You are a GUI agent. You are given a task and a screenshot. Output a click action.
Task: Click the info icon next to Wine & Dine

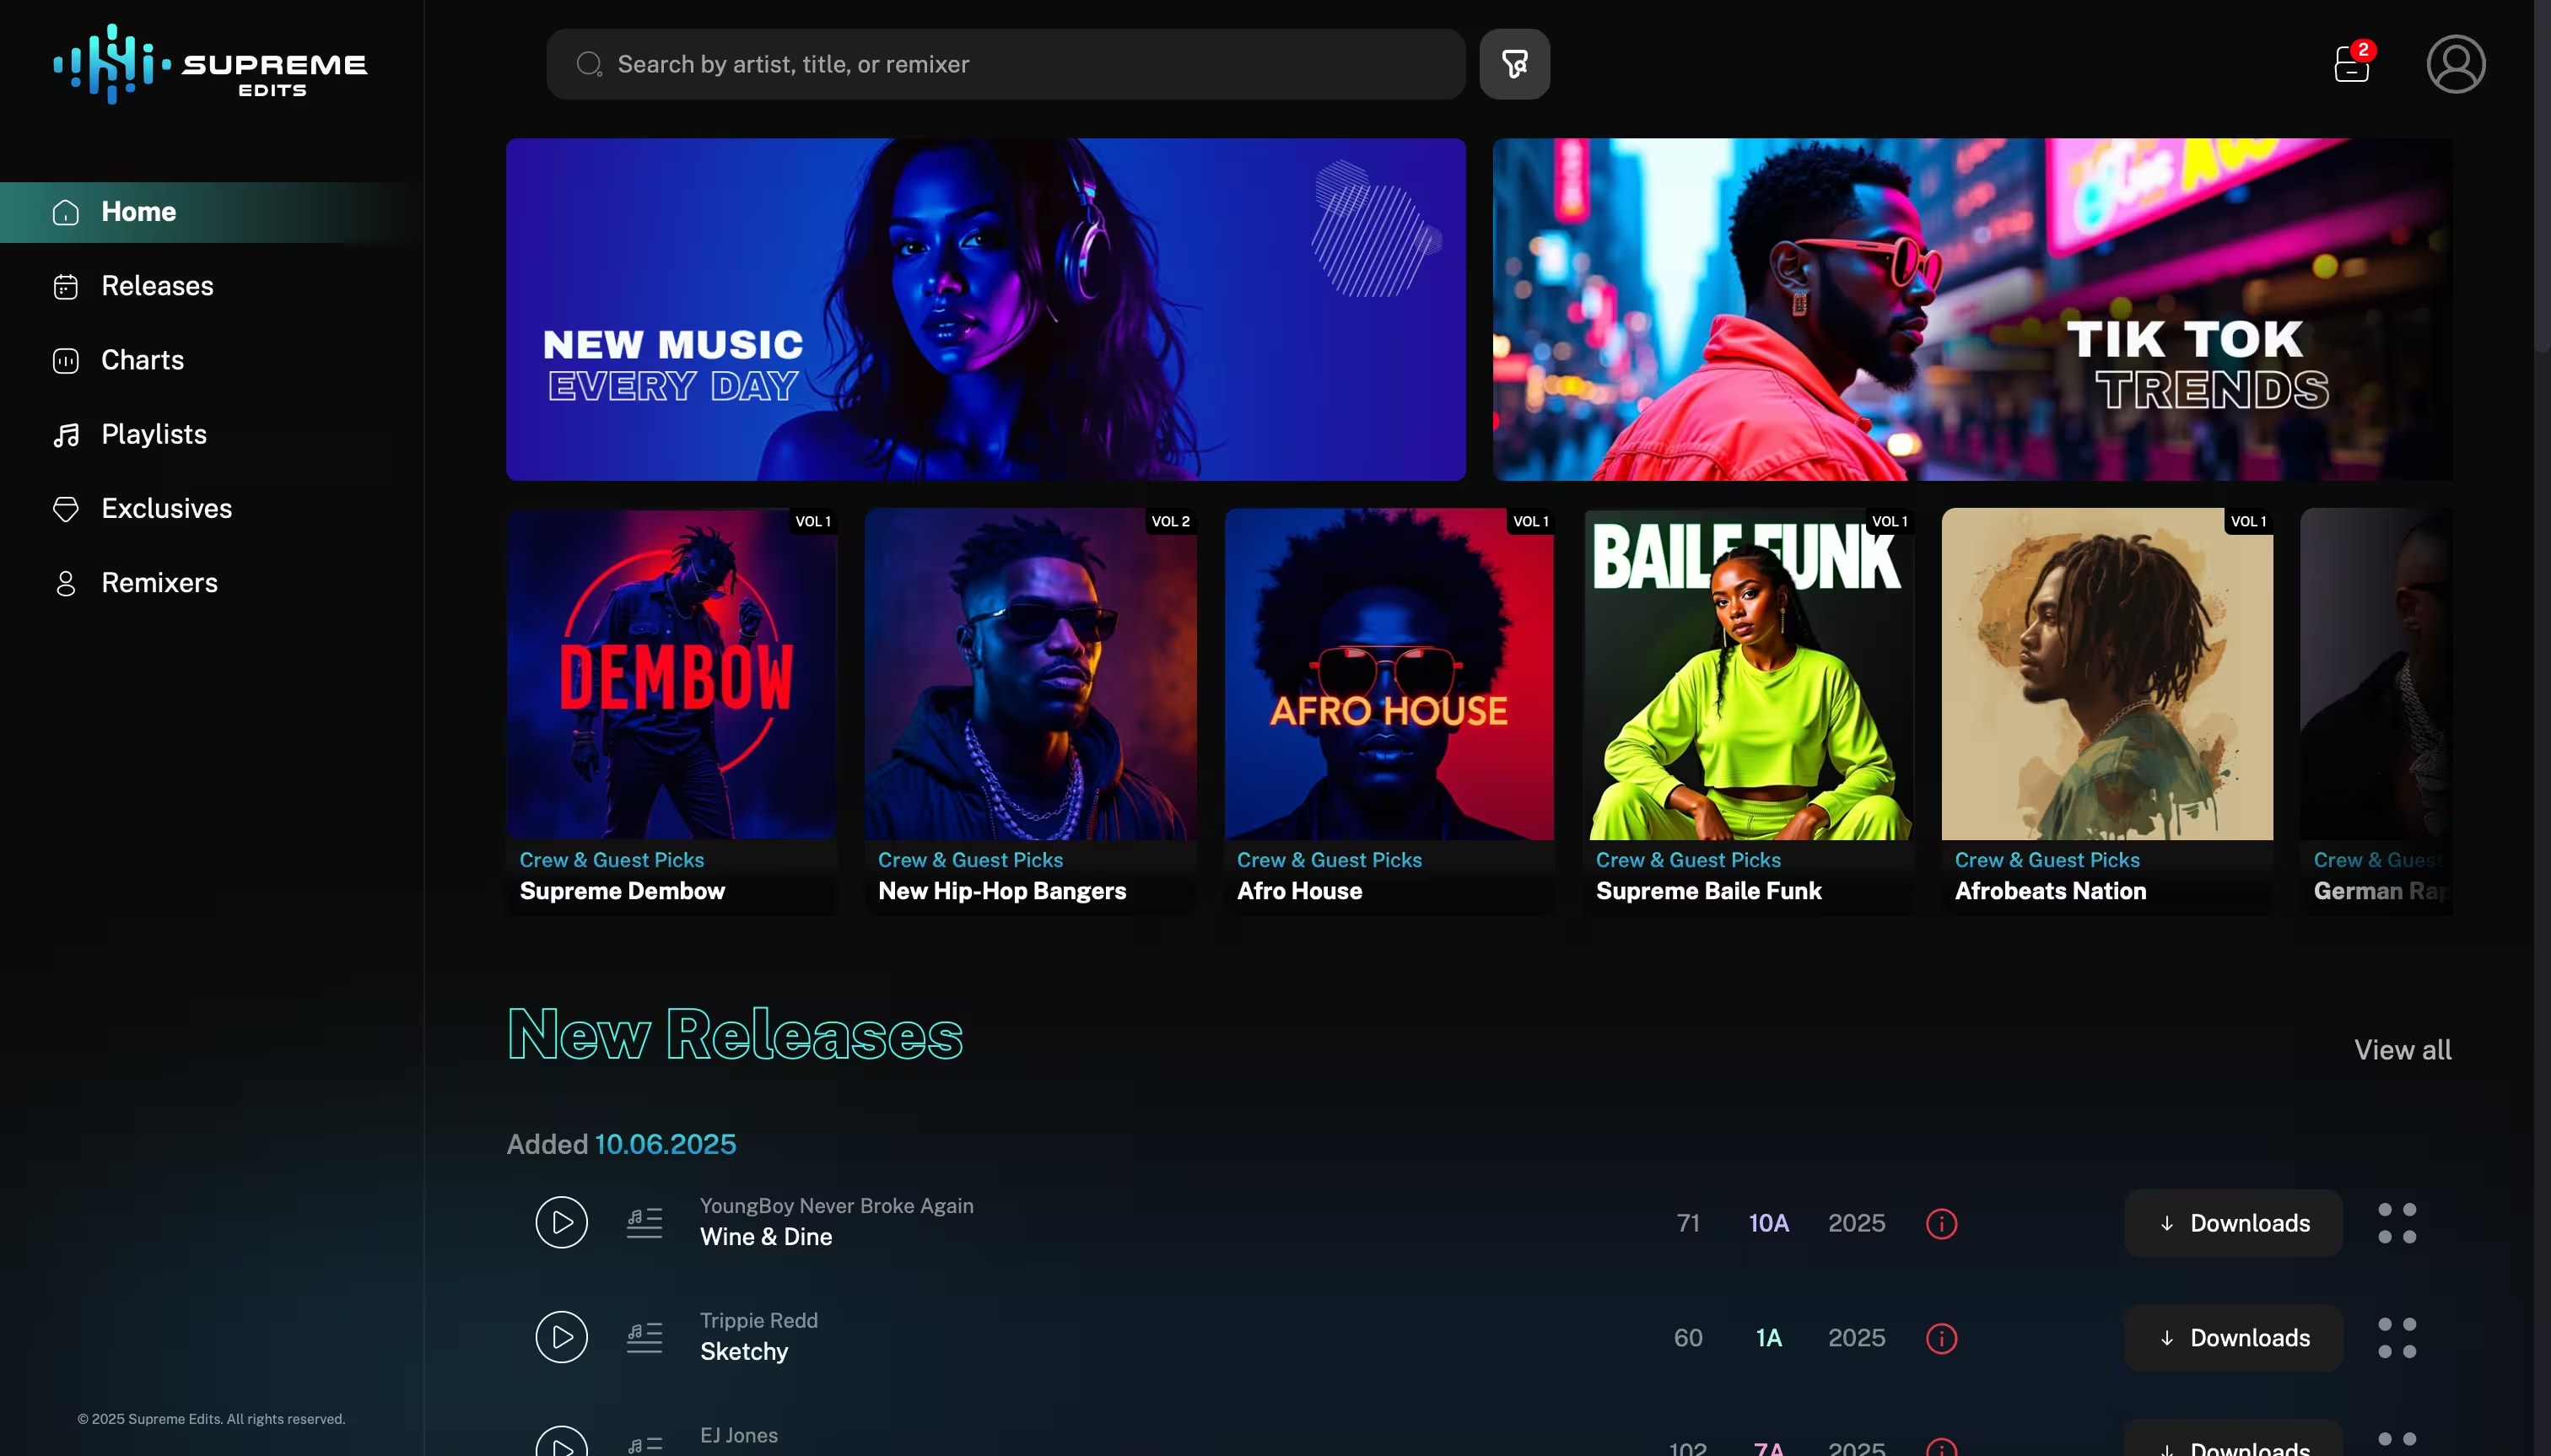[1940, 1222]
